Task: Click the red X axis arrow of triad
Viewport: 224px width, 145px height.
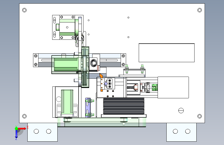Action: tap(22, 128)
